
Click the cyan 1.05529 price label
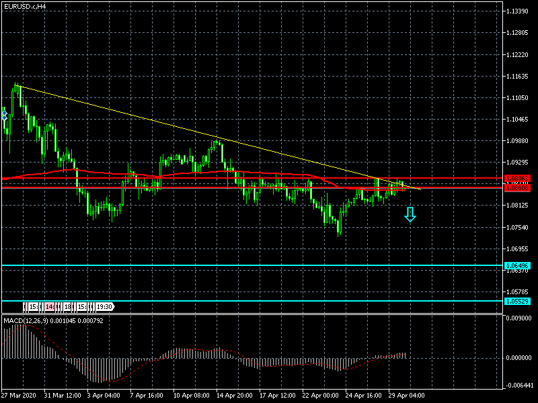click(520, 301)
